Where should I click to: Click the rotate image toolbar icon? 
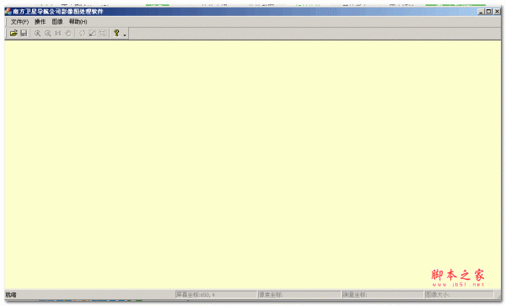tap(82, 33)
